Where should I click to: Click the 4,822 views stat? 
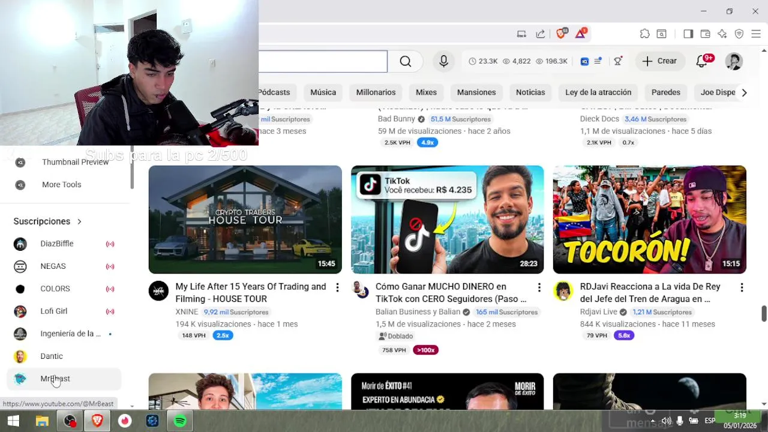pos(517,61)
